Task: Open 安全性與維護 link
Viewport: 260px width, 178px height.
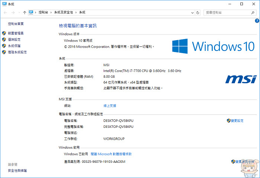Action: click(17, 171)
